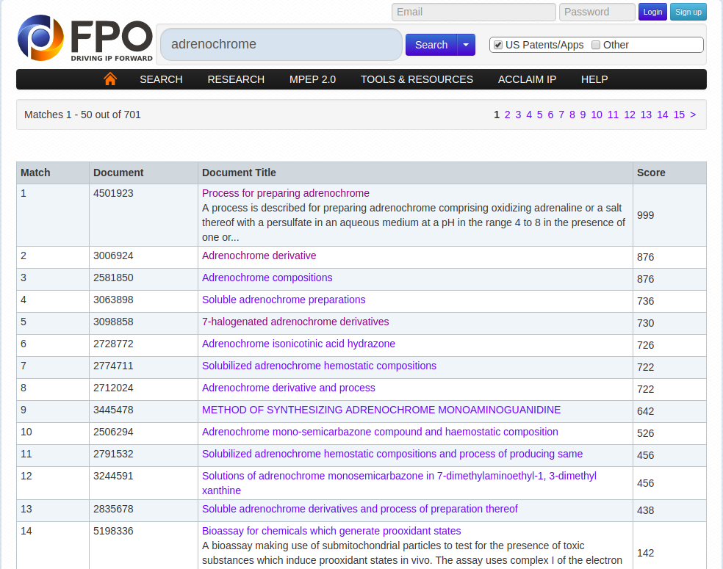Screen dimensions: 723x569
Task: Go to results page 2
Action: click(x=507, y=115)
